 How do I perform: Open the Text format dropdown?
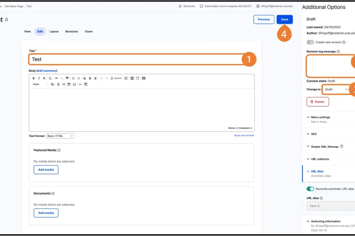(60, 136)
